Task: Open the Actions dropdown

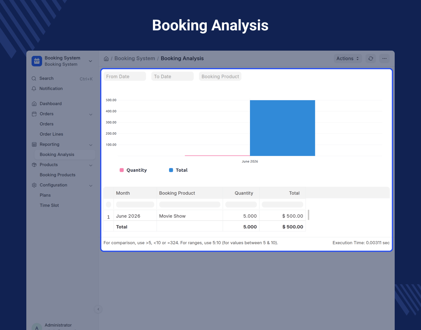Action: click(x=348, y=58)
